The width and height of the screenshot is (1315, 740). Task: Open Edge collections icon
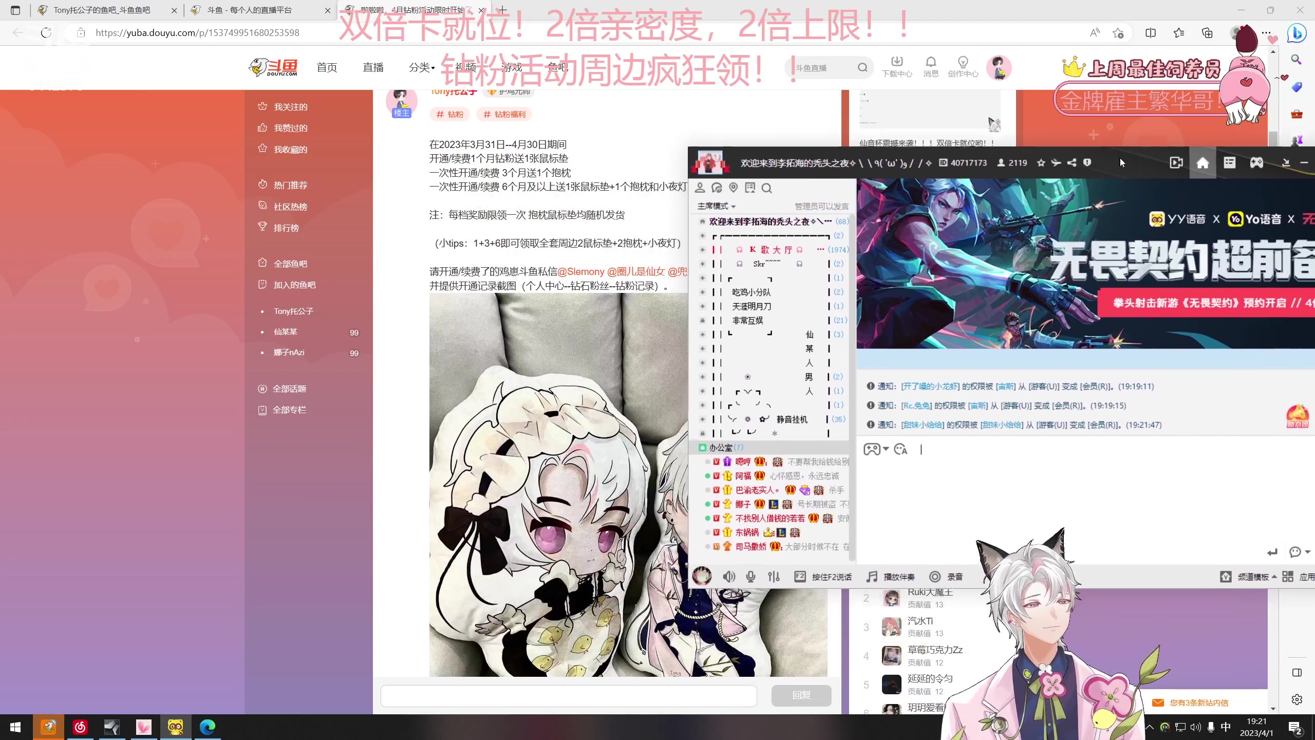point(1207,33)
